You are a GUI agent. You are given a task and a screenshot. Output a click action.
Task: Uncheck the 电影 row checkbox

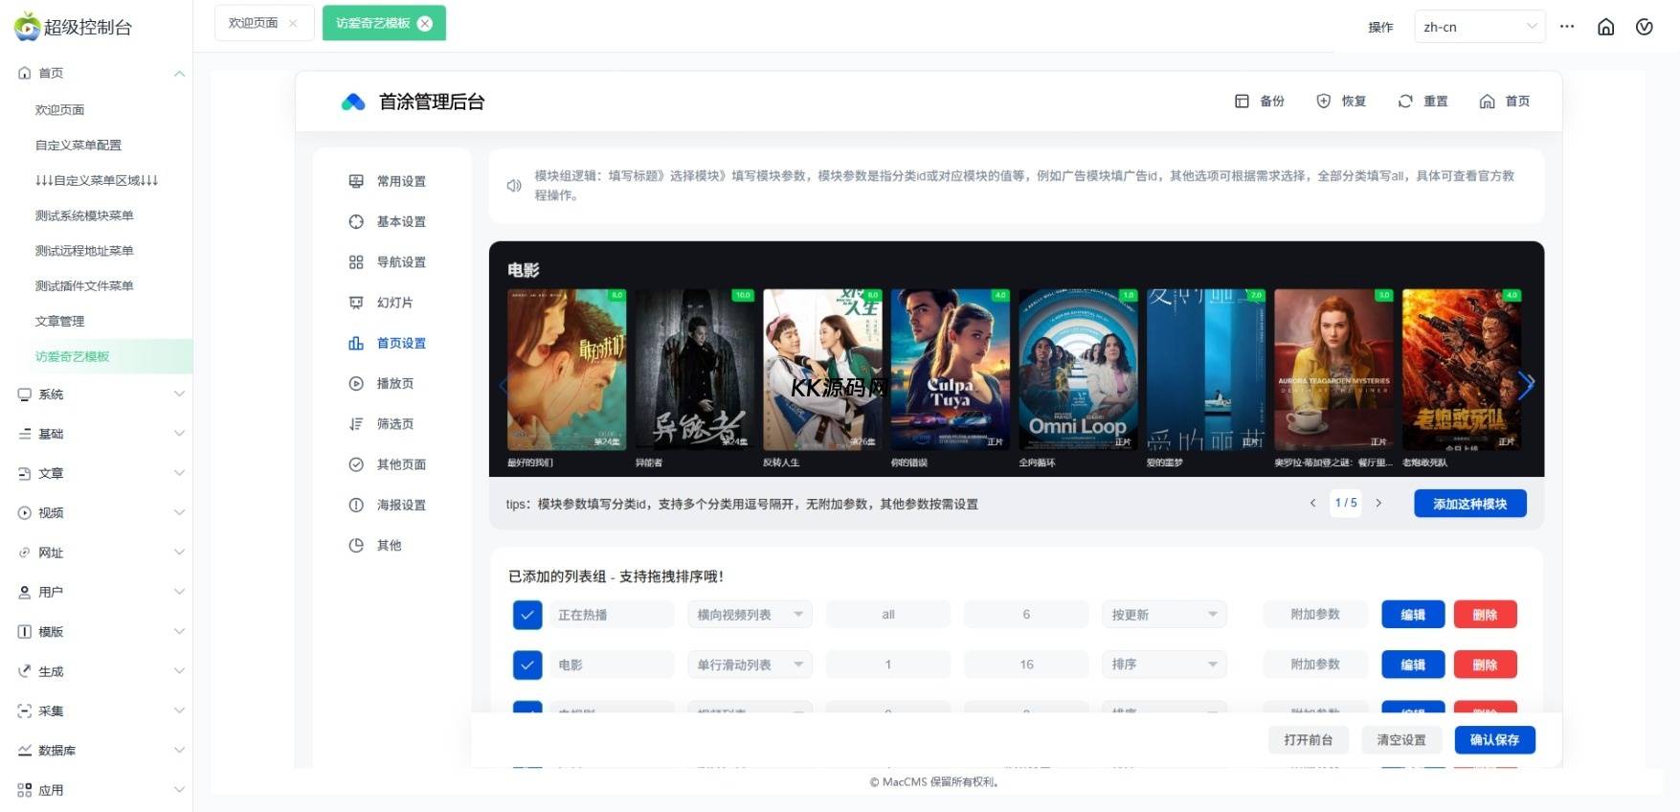coord(527,665)
